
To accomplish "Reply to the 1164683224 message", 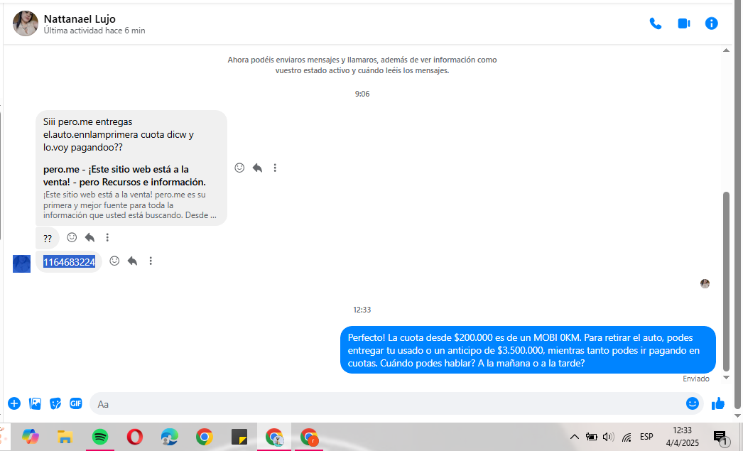I will pos(132,261).
